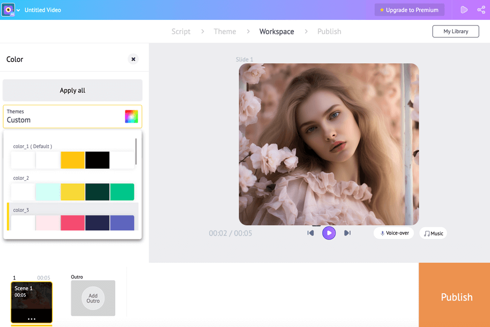
Task: Preview video with top play icon
Action: pos(464,10)
